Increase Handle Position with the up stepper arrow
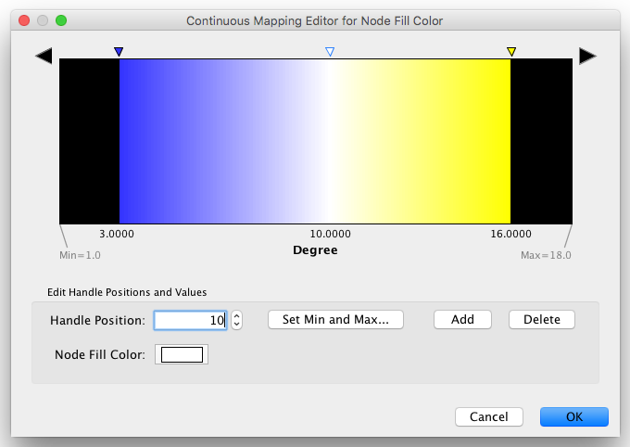Viewport: 630px width, 447px height. [x=236, y=315]
